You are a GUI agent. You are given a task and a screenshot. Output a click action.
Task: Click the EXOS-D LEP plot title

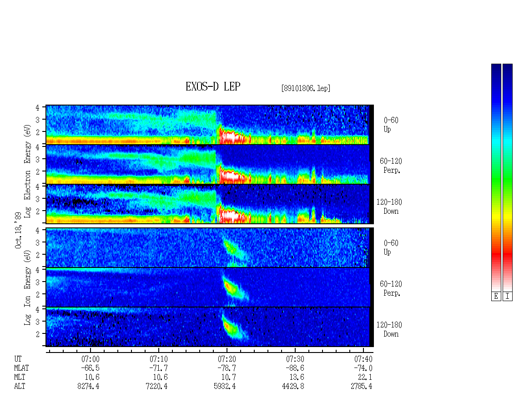click(213, 86)
